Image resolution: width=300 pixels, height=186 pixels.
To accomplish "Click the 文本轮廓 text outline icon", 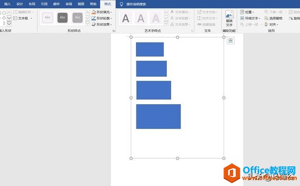I will pos(172,18).
